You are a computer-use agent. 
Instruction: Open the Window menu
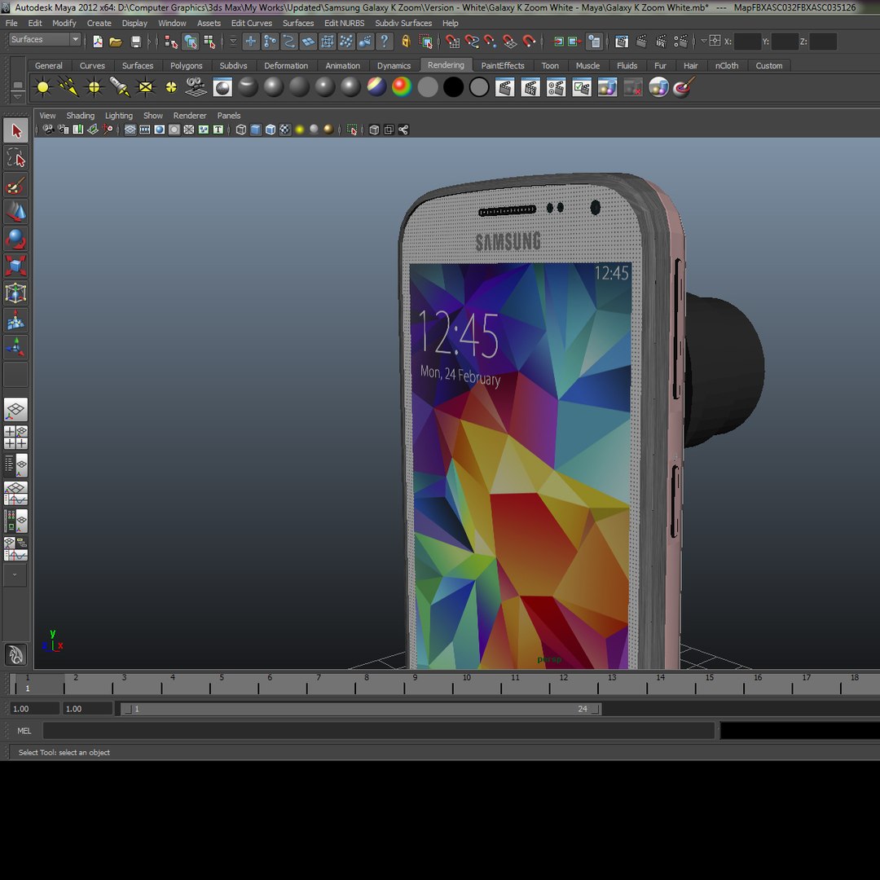click(172, 23)
